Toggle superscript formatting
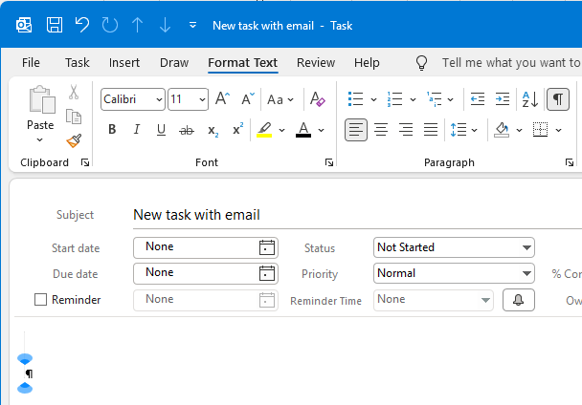Viewport: 582px width, 405px height. tap(238, 129)
